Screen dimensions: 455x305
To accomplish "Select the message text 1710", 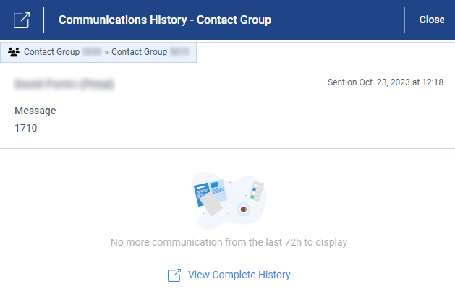I will tap(26, 128).
